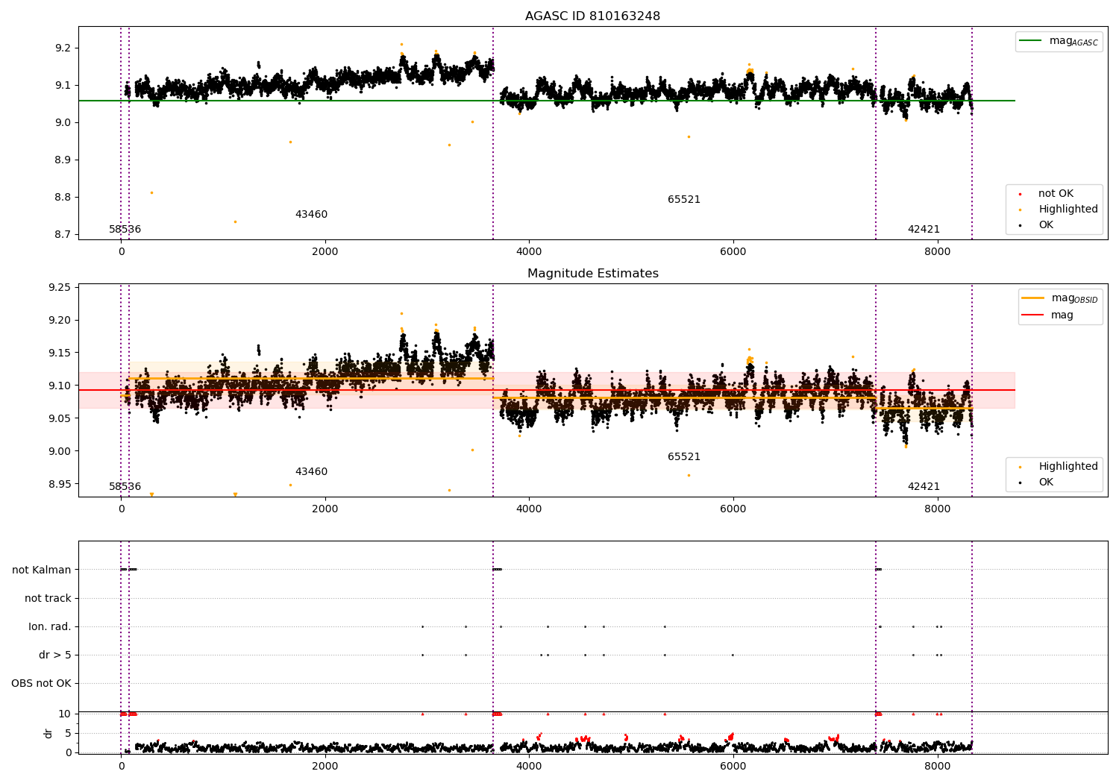
Task: Click the 'dr > 5' row label
Action: (55, 655)
